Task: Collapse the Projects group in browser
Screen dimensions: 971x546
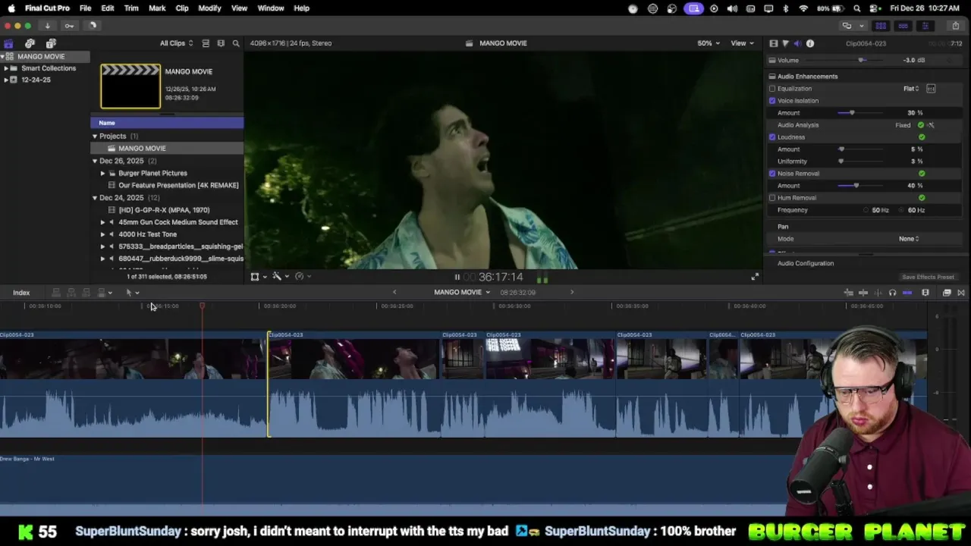Action: click(95, 136)
